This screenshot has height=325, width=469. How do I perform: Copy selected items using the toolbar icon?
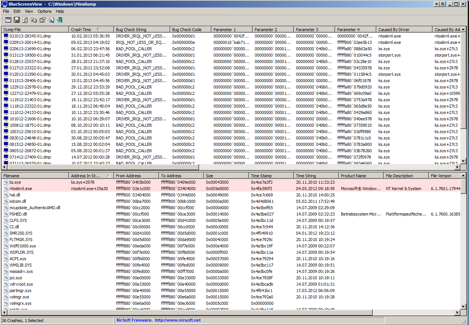pyautogui.click(x=34, y=20)
